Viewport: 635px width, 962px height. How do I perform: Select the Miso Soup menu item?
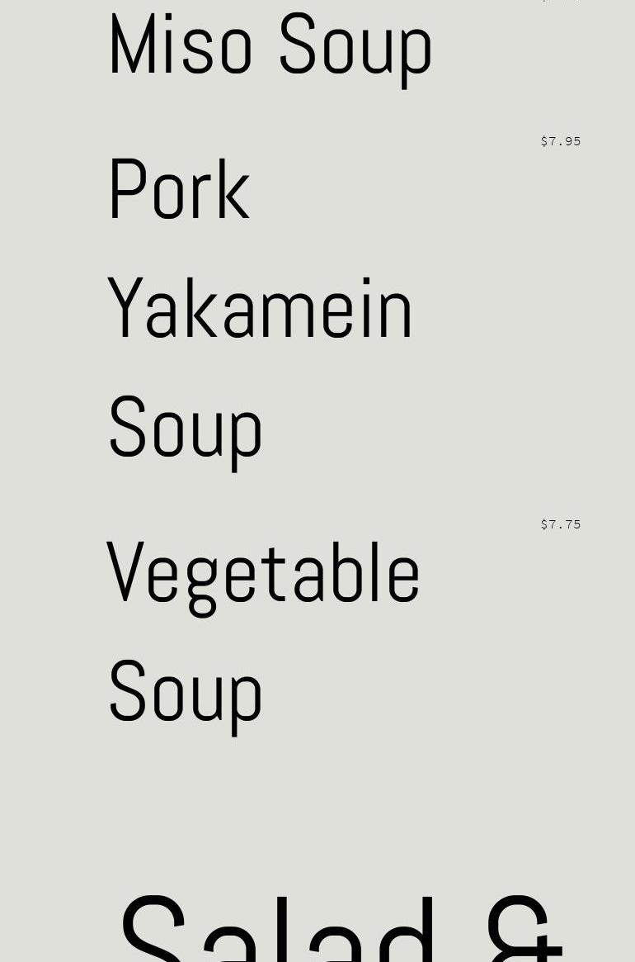pos(270,46)
